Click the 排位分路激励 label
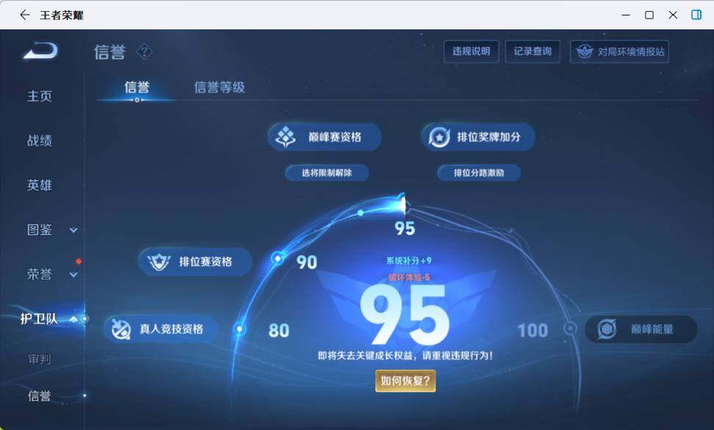The image size is (714, 430). click(x=479, y=173)
